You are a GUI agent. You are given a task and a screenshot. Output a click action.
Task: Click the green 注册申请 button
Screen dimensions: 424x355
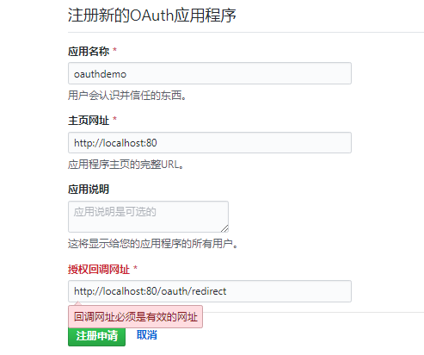(96, 337)
